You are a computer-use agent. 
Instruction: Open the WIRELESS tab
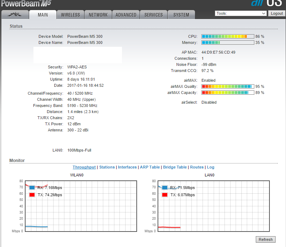coord(71,15)
